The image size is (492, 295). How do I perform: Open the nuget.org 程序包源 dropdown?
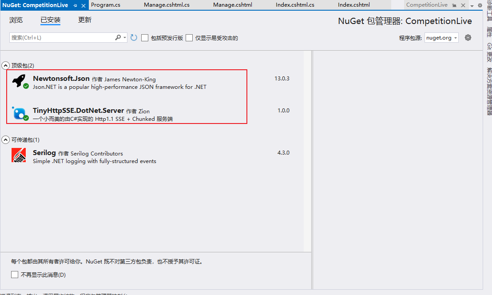point(441,38)
